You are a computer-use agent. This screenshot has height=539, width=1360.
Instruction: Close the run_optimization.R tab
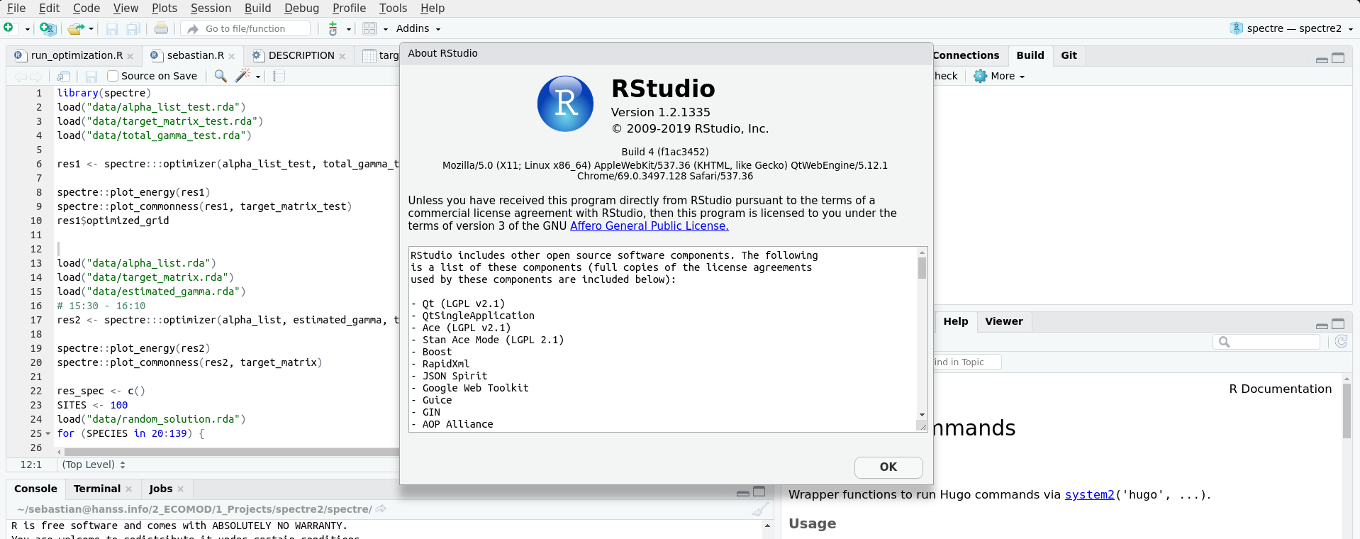click(130, 56)
